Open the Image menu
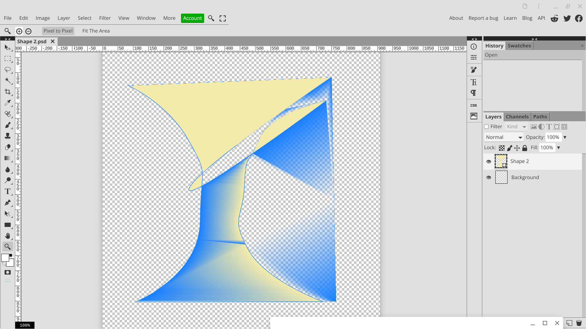This screenshot has width=586, height=329. click(42, 18)
